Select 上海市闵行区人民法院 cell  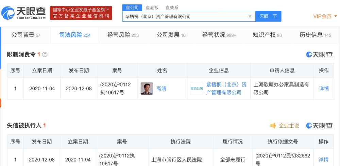176,160
